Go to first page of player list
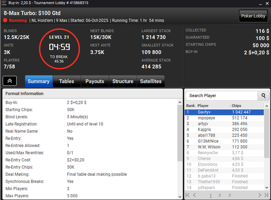This screenshot has height=200, width=271. (187, 195)
